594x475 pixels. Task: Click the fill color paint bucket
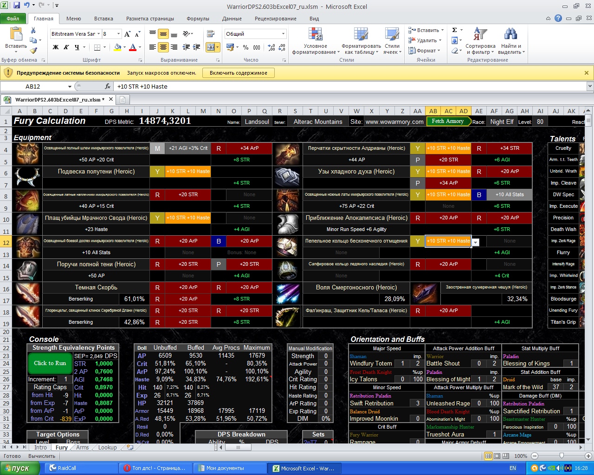(117, 47)
